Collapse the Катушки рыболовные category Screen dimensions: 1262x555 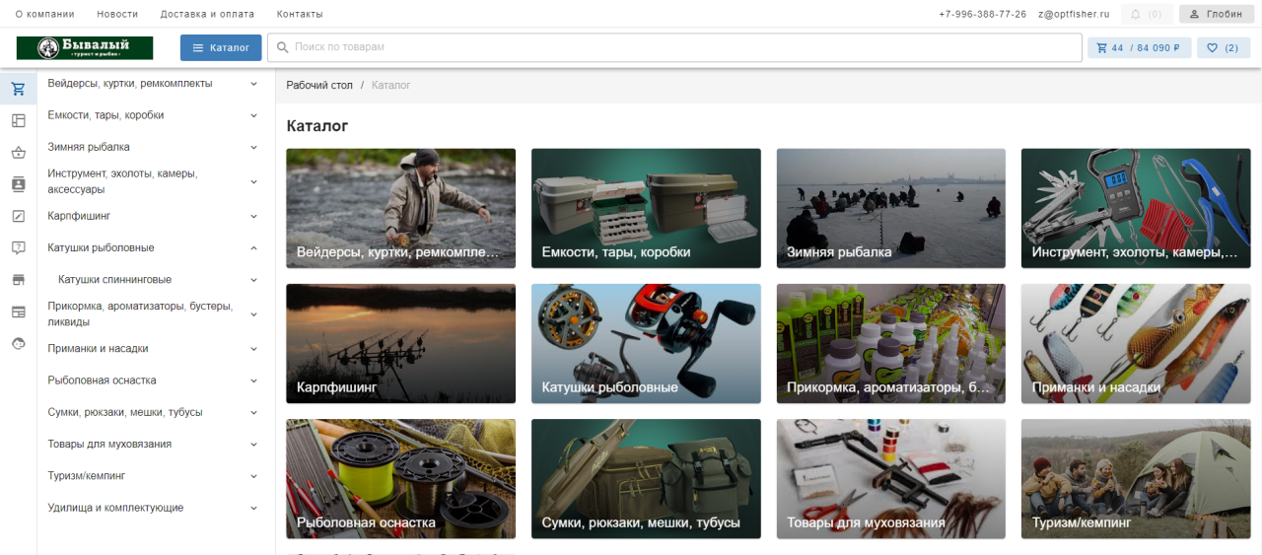[x=253, y=248]
